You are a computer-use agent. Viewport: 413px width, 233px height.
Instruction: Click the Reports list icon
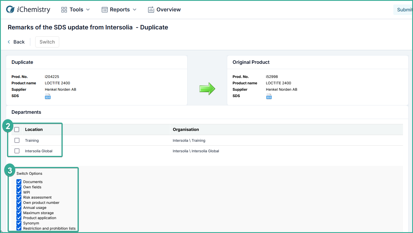click(104, 10)
